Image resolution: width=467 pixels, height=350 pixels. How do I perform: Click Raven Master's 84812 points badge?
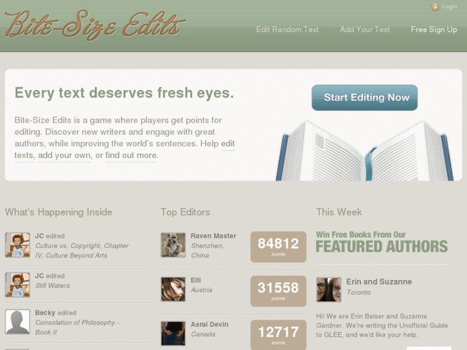coord(278,247)
